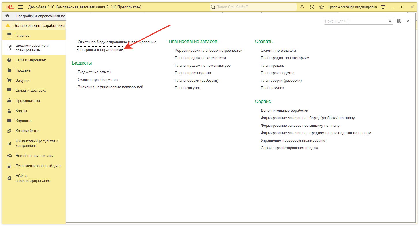Create Экземпляр бюджета
The height and width of the screenshot is (226, 419).
tap(278, 51)
